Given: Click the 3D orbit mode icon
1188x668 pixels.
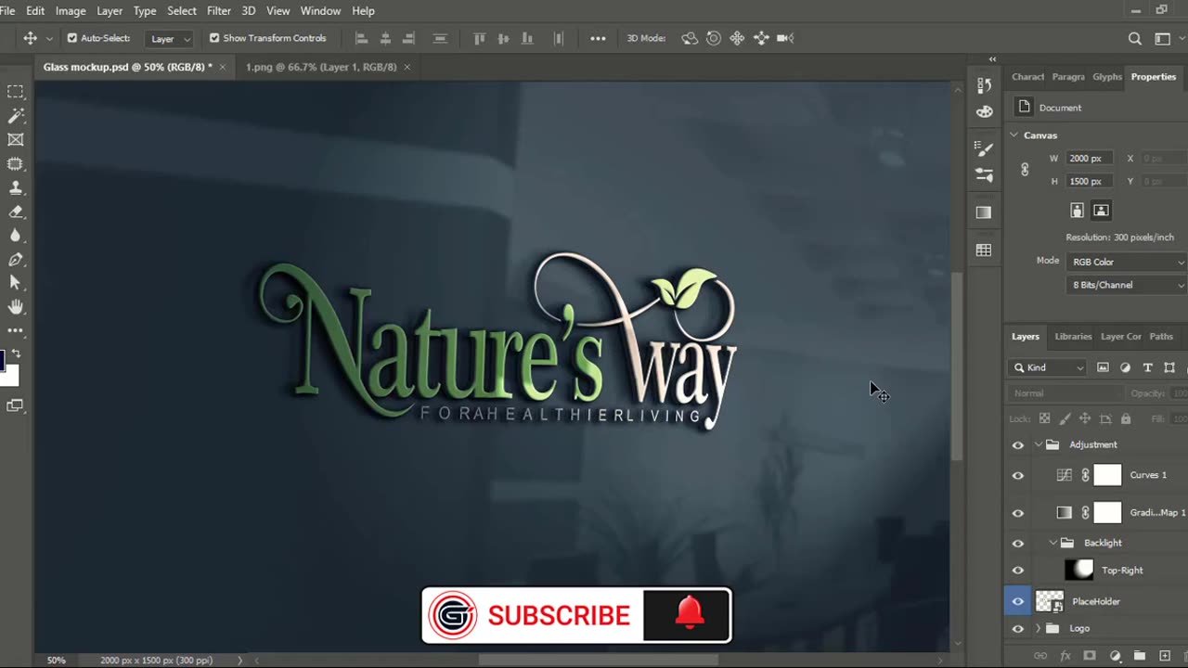Looking at the screenshot, I should (690, 38).
